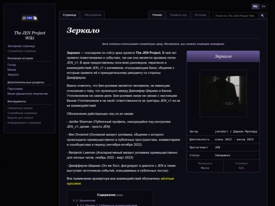This screenshot has height=206, width=275.
Task: Follow the главную историю link in the hatnote
Action: click(210, 44)
